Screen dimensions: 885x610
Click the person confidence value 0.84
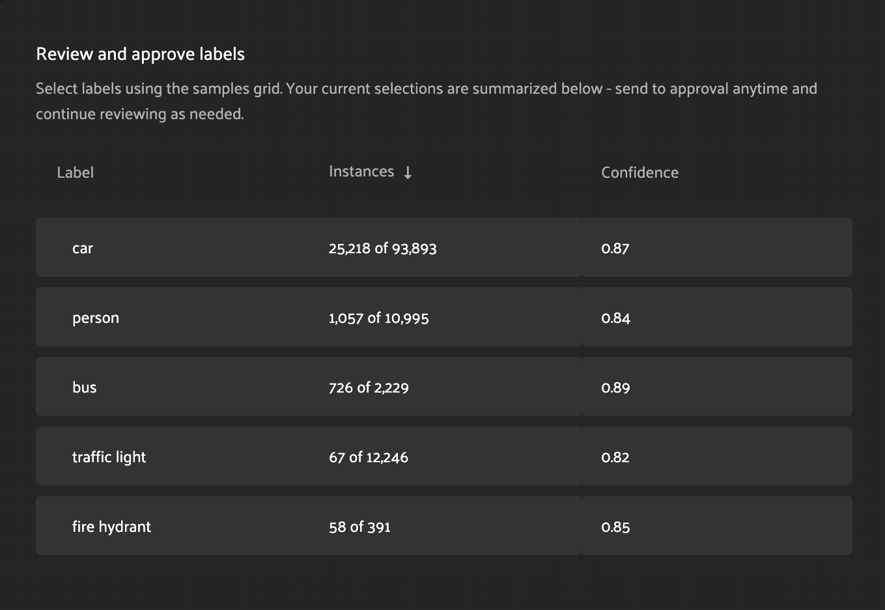[x=616, y=318]
